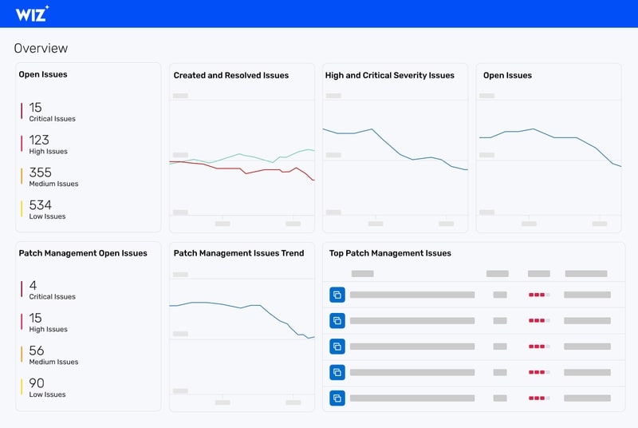
Task: Select the 534 Low Issues entry
Action: point(47,209)
